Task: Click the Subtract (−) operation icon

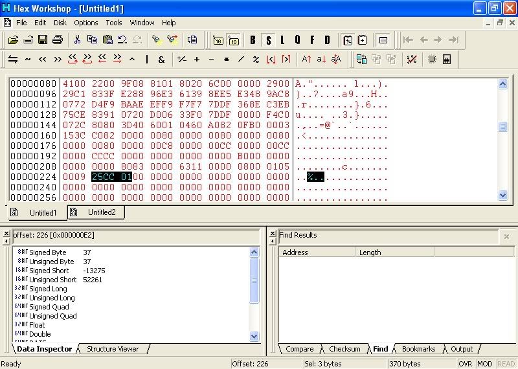Action: pos(212,60)
